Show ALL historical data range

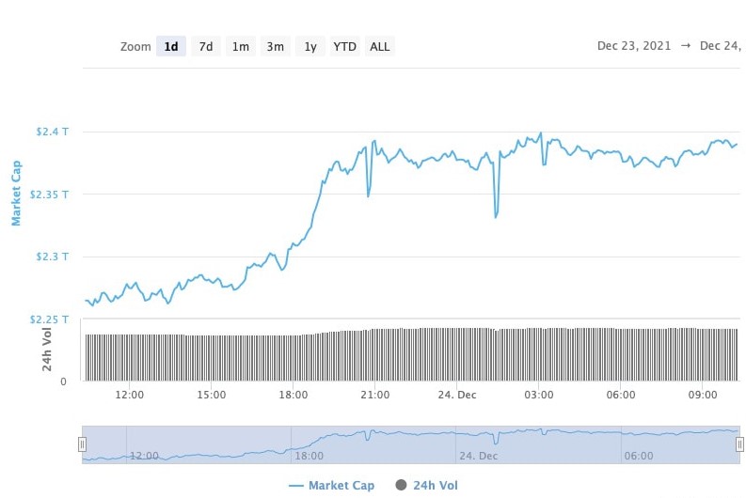coord(380,47)
